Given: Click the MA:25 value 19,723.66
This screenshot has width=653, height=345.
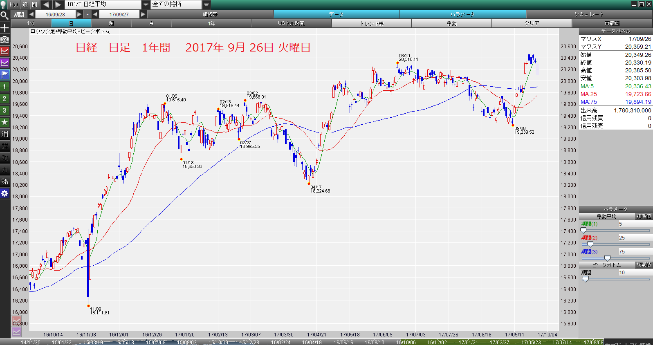Looking at the screenshot, I should (x=638, y=94).
